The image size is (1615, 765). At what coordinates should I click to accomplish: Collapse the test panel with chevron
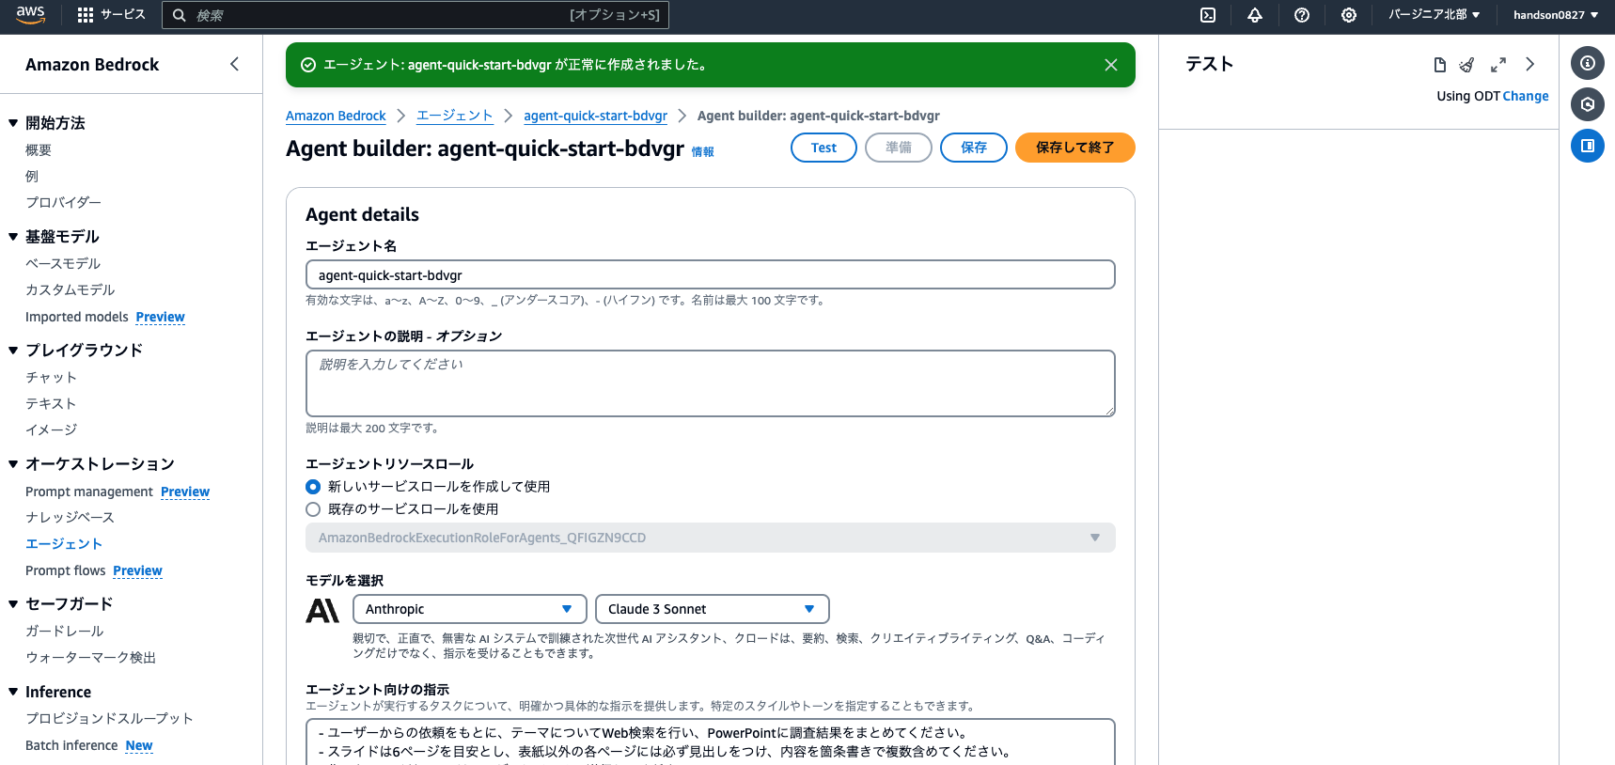point(1529,64)
